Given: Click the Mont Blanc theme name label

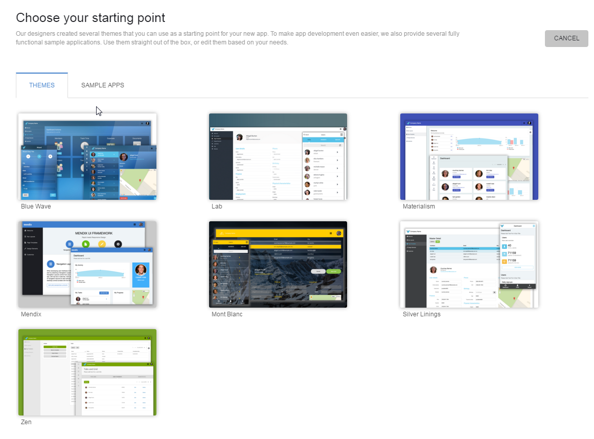Looking at the screenshot, I should [226, 314].
